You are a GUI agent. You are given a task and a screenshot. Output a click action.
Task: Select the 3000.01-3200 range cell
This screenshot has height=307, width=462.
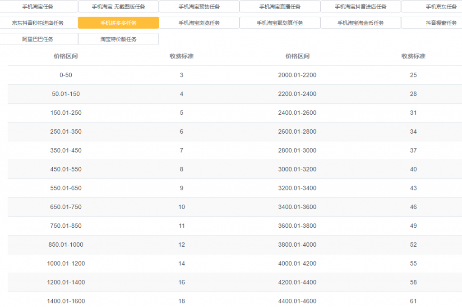[297, 169]
